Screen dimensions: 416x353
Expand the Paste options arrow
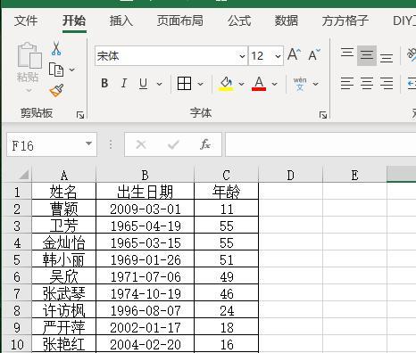click(x=29, y=90)
